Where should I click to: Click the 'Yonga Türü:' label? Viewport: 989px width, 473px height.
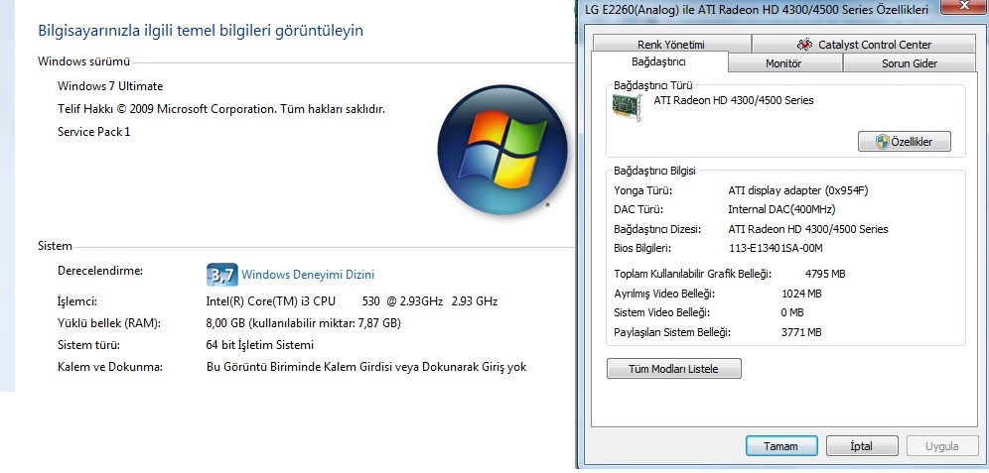[642, 190]
